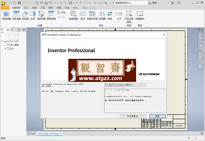Expand the quick access toolbar customize arrow
Image resolution: width=205 pixels, height=141 pixels.
point(81,3)
